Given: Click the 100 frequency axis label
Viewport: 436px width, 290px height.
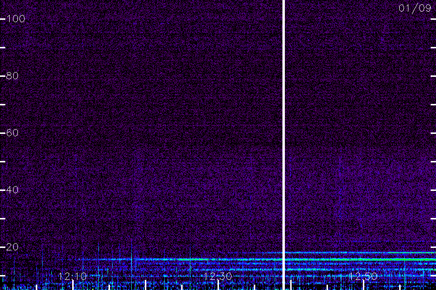Looking at the screenshot, I should [16, 19].
